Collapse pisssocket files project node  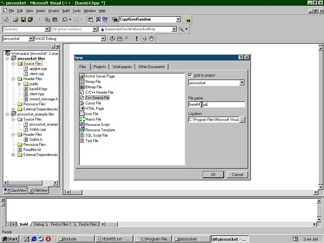pos(7,59)
